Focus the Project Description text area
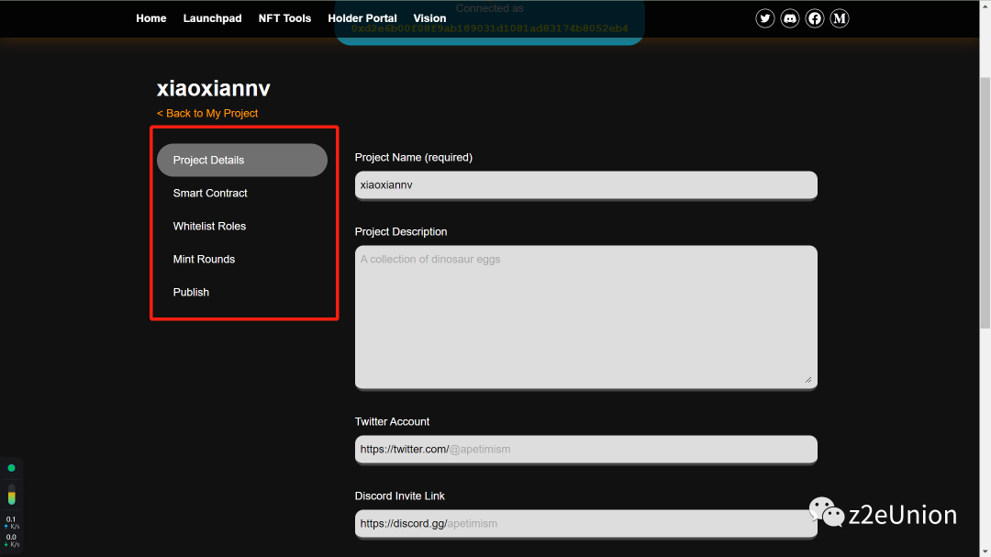Viewport: 991px width, 557px height. (585, 316)
